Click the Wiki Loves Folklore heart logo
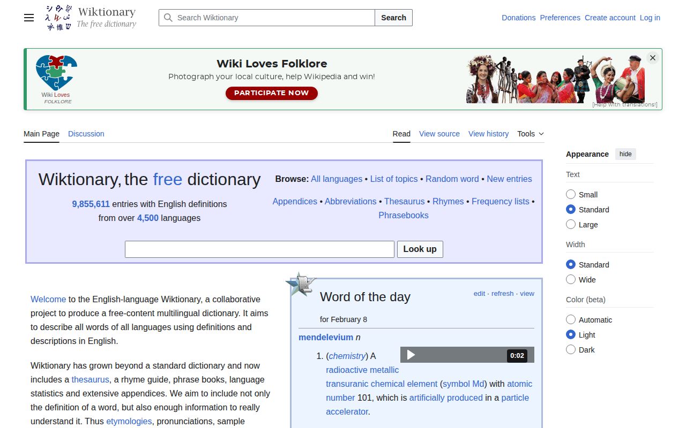The image size is (686, 428). coord(56,70)
